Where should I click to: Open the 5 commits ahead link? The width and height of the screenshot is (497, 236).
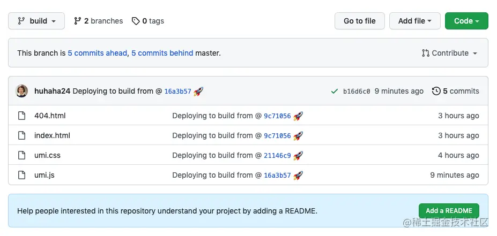coord(98,53)
